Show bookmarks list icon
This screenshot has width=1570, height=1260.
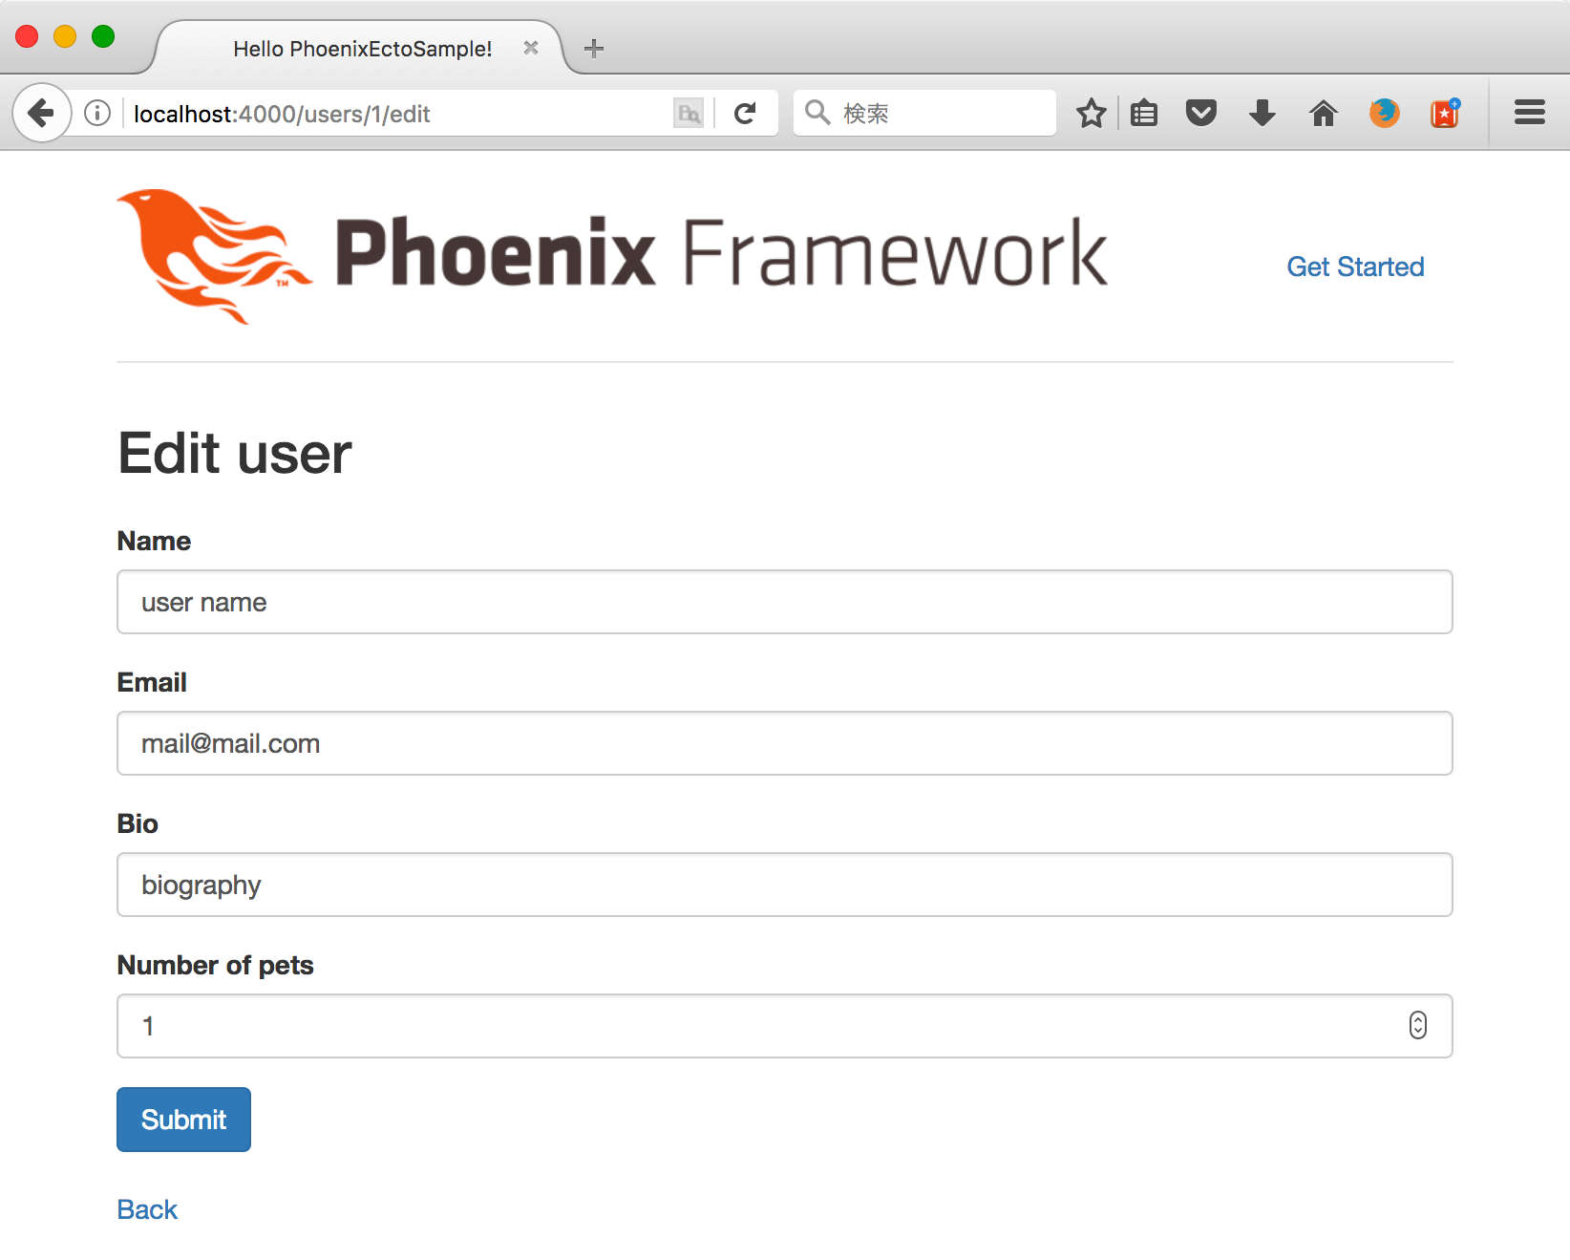pyautogui.click(x=1144, y=114)
